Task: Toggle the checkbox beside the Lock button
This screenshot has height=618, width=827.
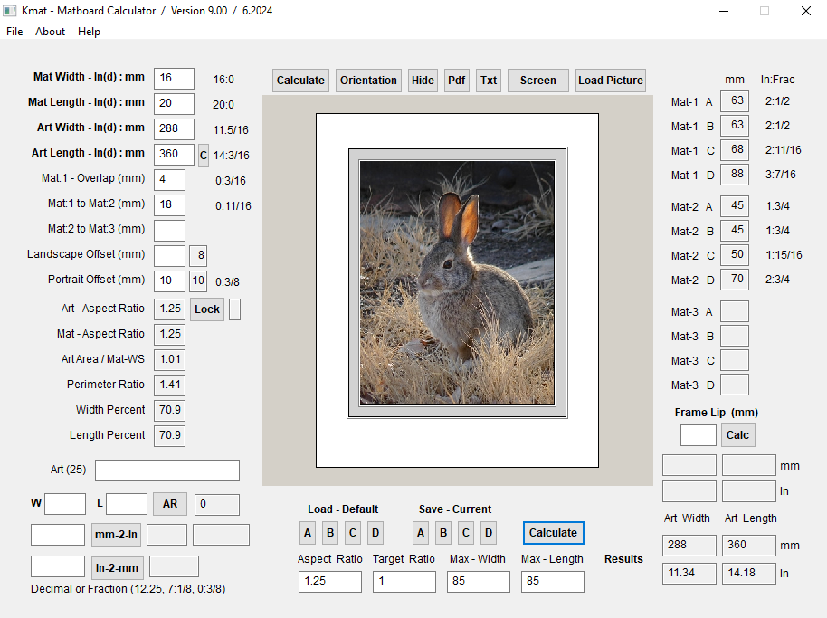Action: [x=234, y=309]
